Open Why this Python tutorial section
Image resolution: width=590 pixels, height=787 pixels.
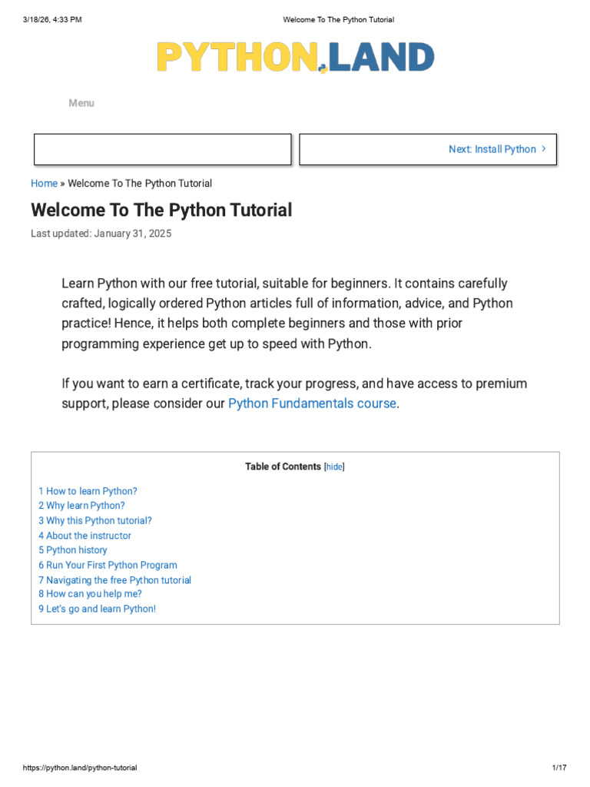tap(95, 520)
